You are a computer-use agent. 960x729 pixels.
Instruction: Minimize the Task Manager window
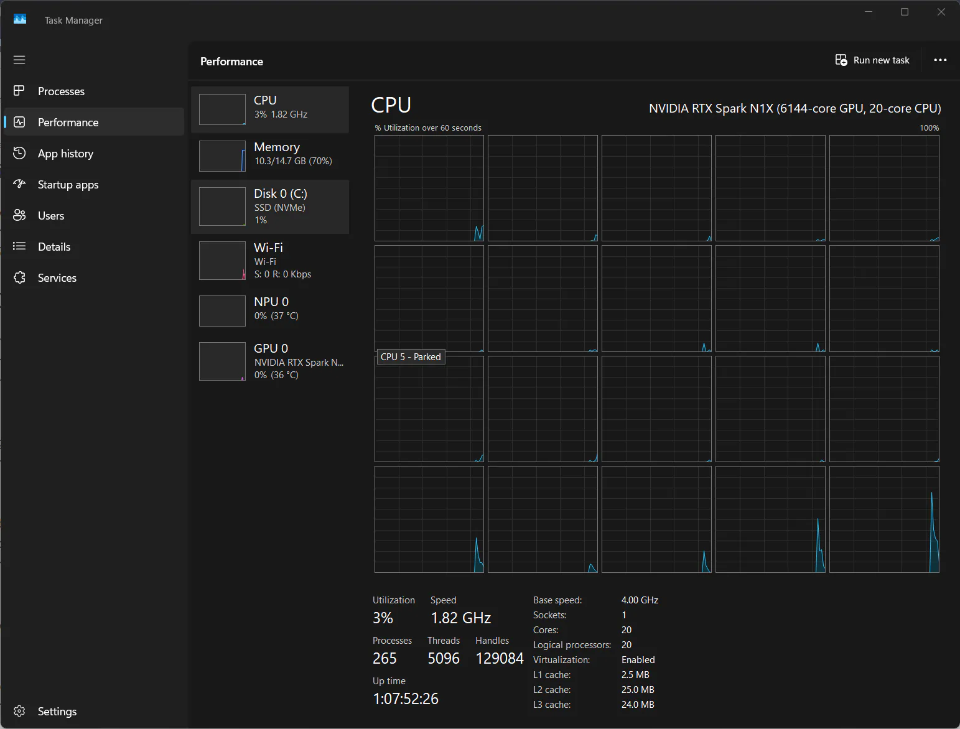coord(869,12)
